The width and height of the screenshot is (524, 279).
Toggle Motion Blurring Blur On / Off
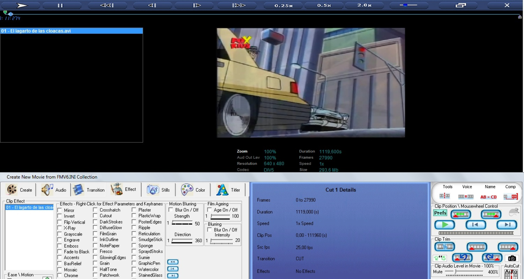pos(171,210)
